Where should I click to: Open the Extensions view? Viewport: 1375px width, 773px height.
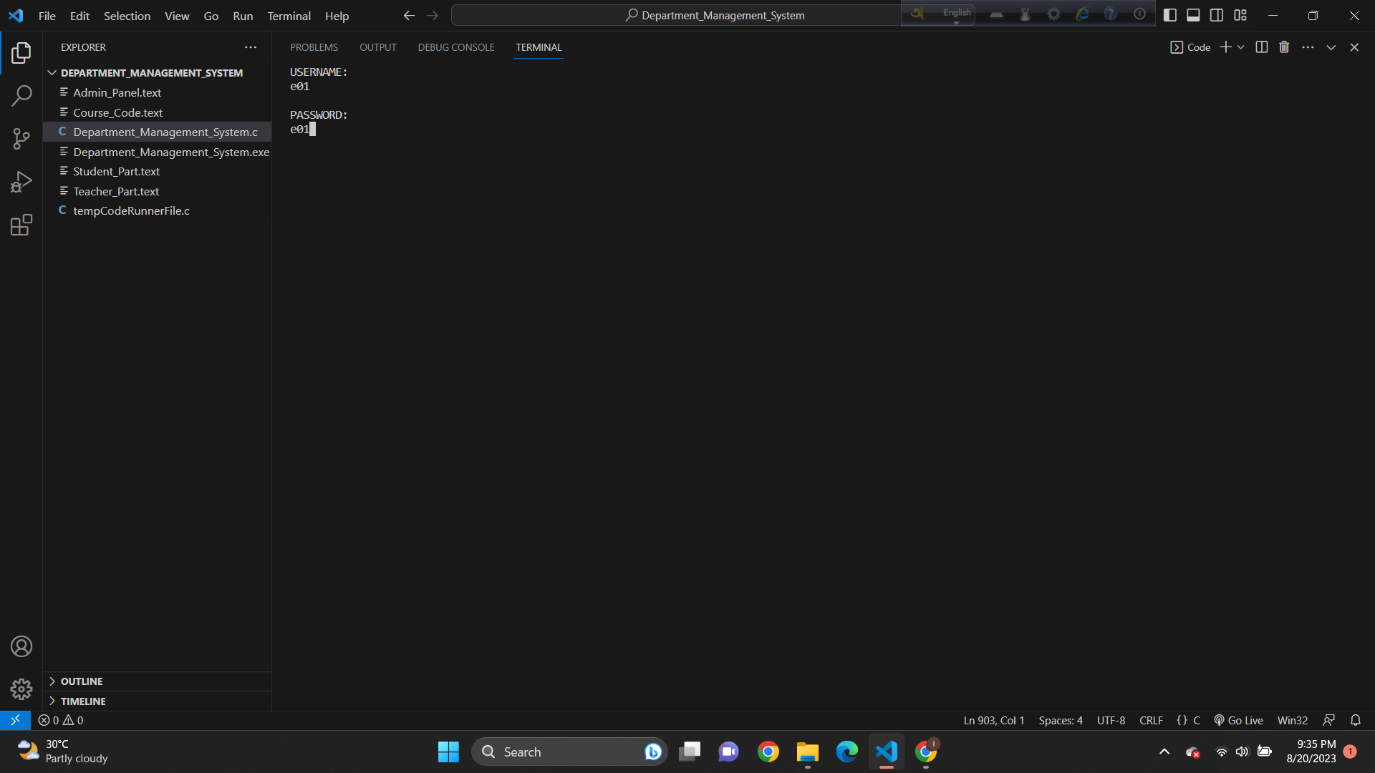point(21,224)
